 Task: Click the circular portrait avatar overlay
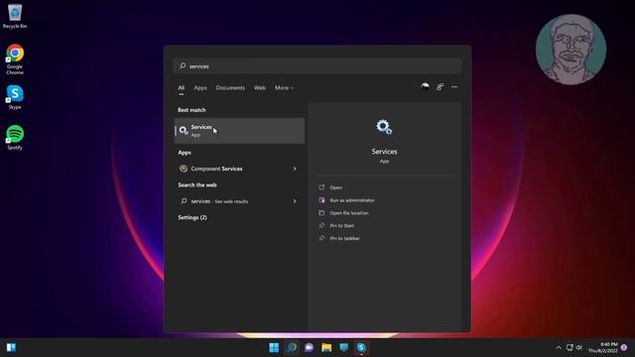coord(571,50)
